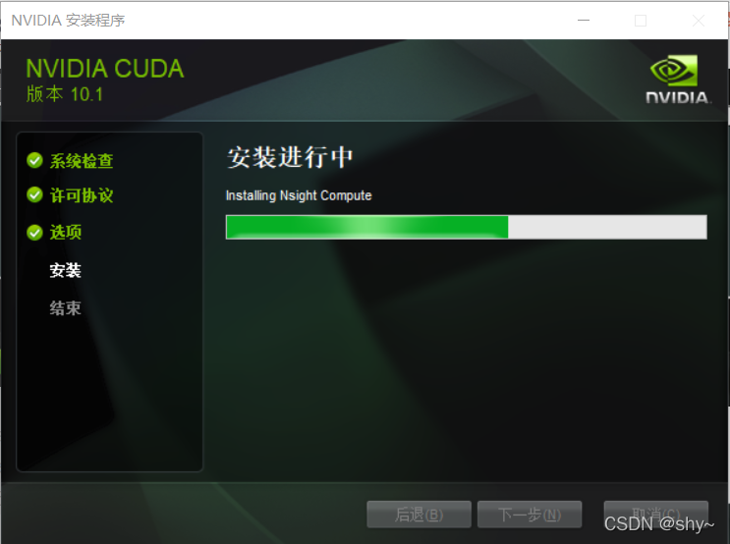
Task: Select the 系统检查 step label
Action: coord(82,160)
